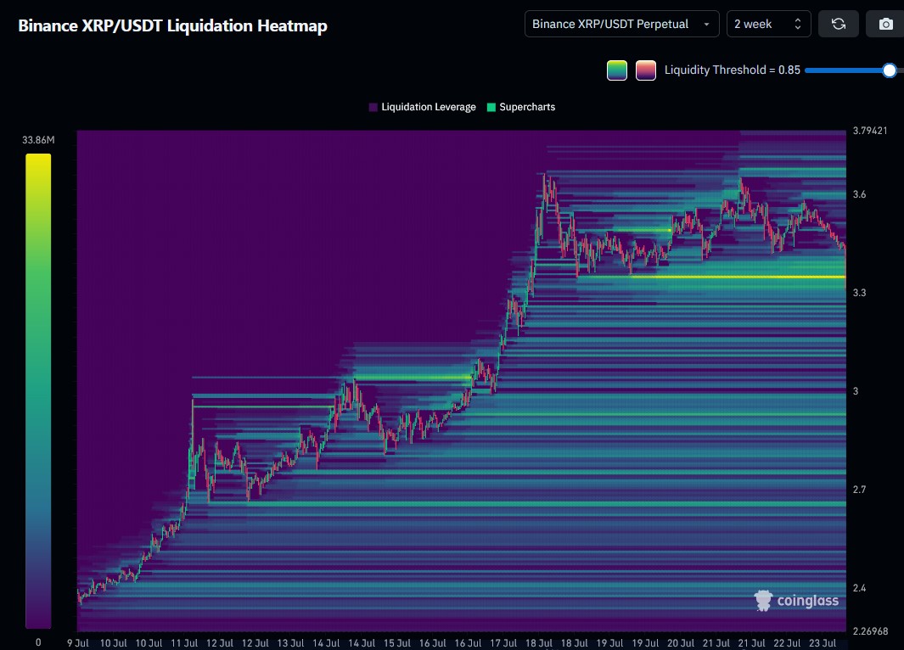Click the refresh chart icon button
Image resolution: width=904 pixels, height=650 pixels.
coord(839,25)
